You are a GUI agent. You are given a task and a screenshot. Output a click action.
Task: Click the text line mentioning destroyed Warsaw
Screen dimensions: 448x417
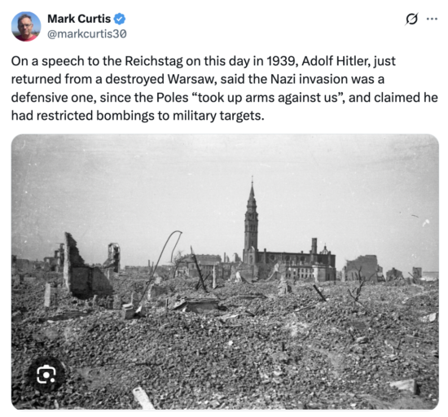pyautogui.click(x=197, y=79)
